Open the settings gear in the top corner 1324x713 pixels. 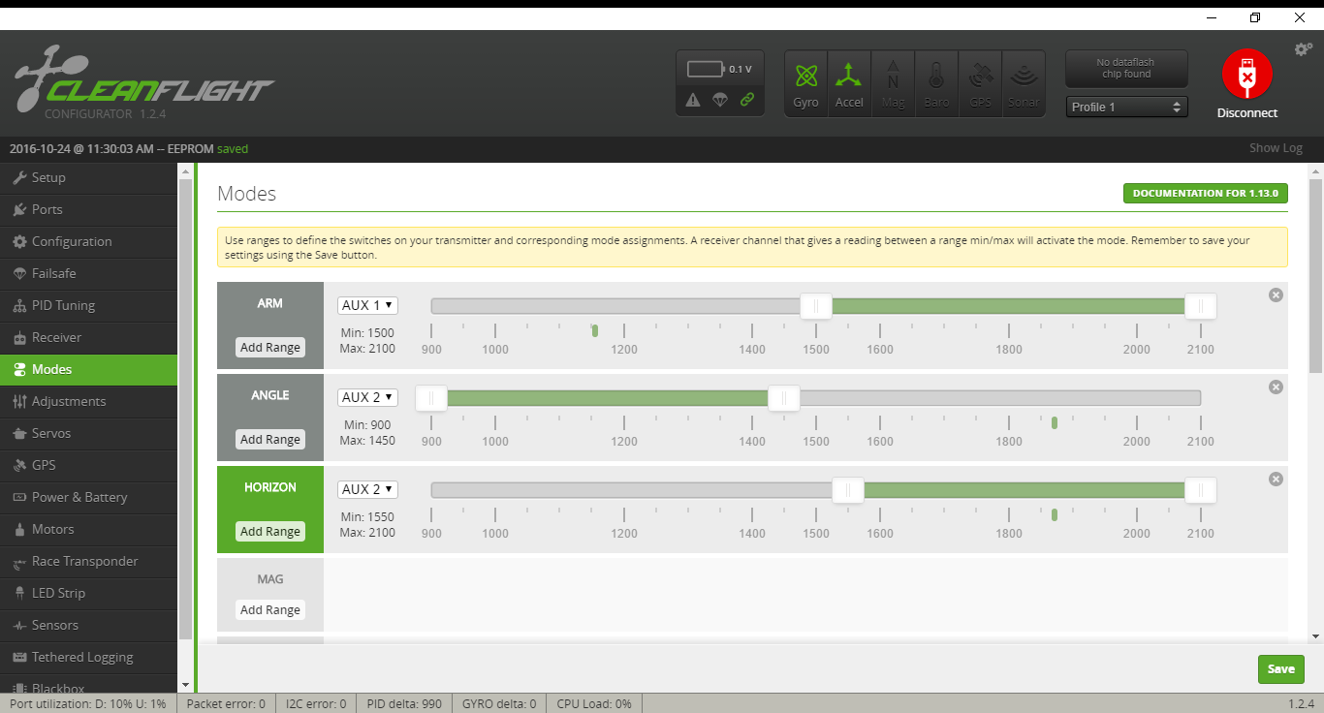tap(1304, 48)
